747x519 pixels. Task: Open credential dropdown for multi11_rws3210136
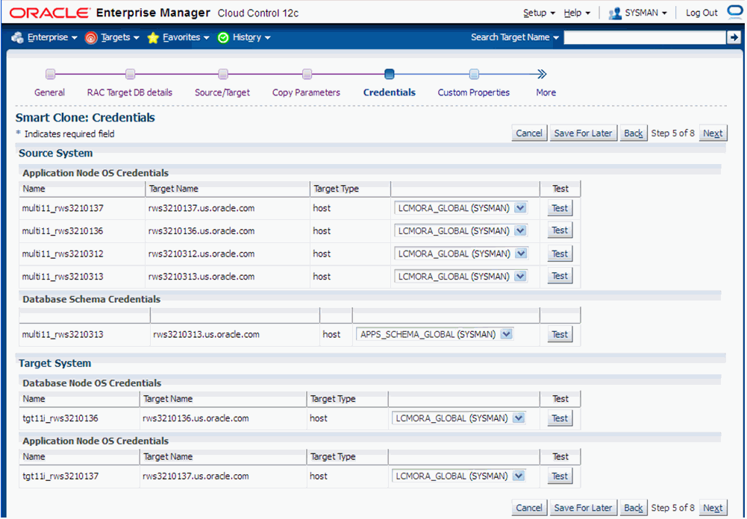pos(460,231)
